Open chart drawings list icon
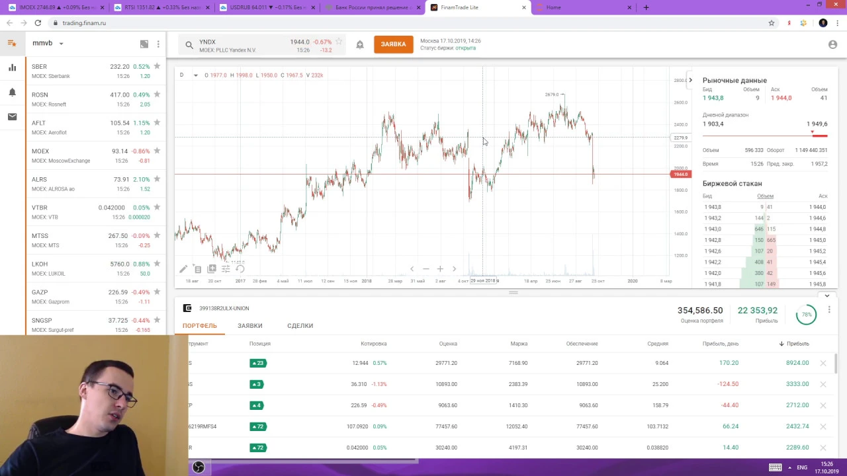 pyautogui.click(x=198, y=269)
